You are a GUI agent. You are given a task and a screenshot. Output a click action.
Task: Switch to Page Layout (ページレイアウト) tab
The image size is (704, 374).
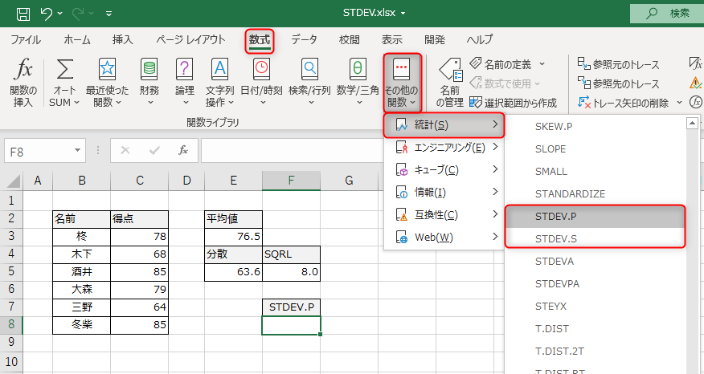190,39
